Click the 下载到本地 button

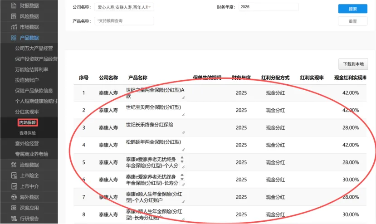tap(353, 64)
